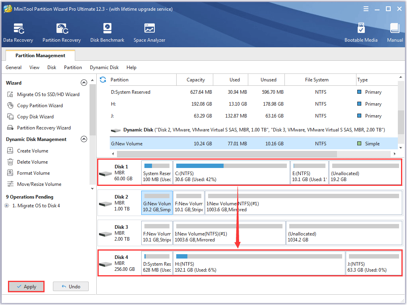Collapse the Dynamic Disk Management section
The image size is (407, 305).
pos(84,139)
